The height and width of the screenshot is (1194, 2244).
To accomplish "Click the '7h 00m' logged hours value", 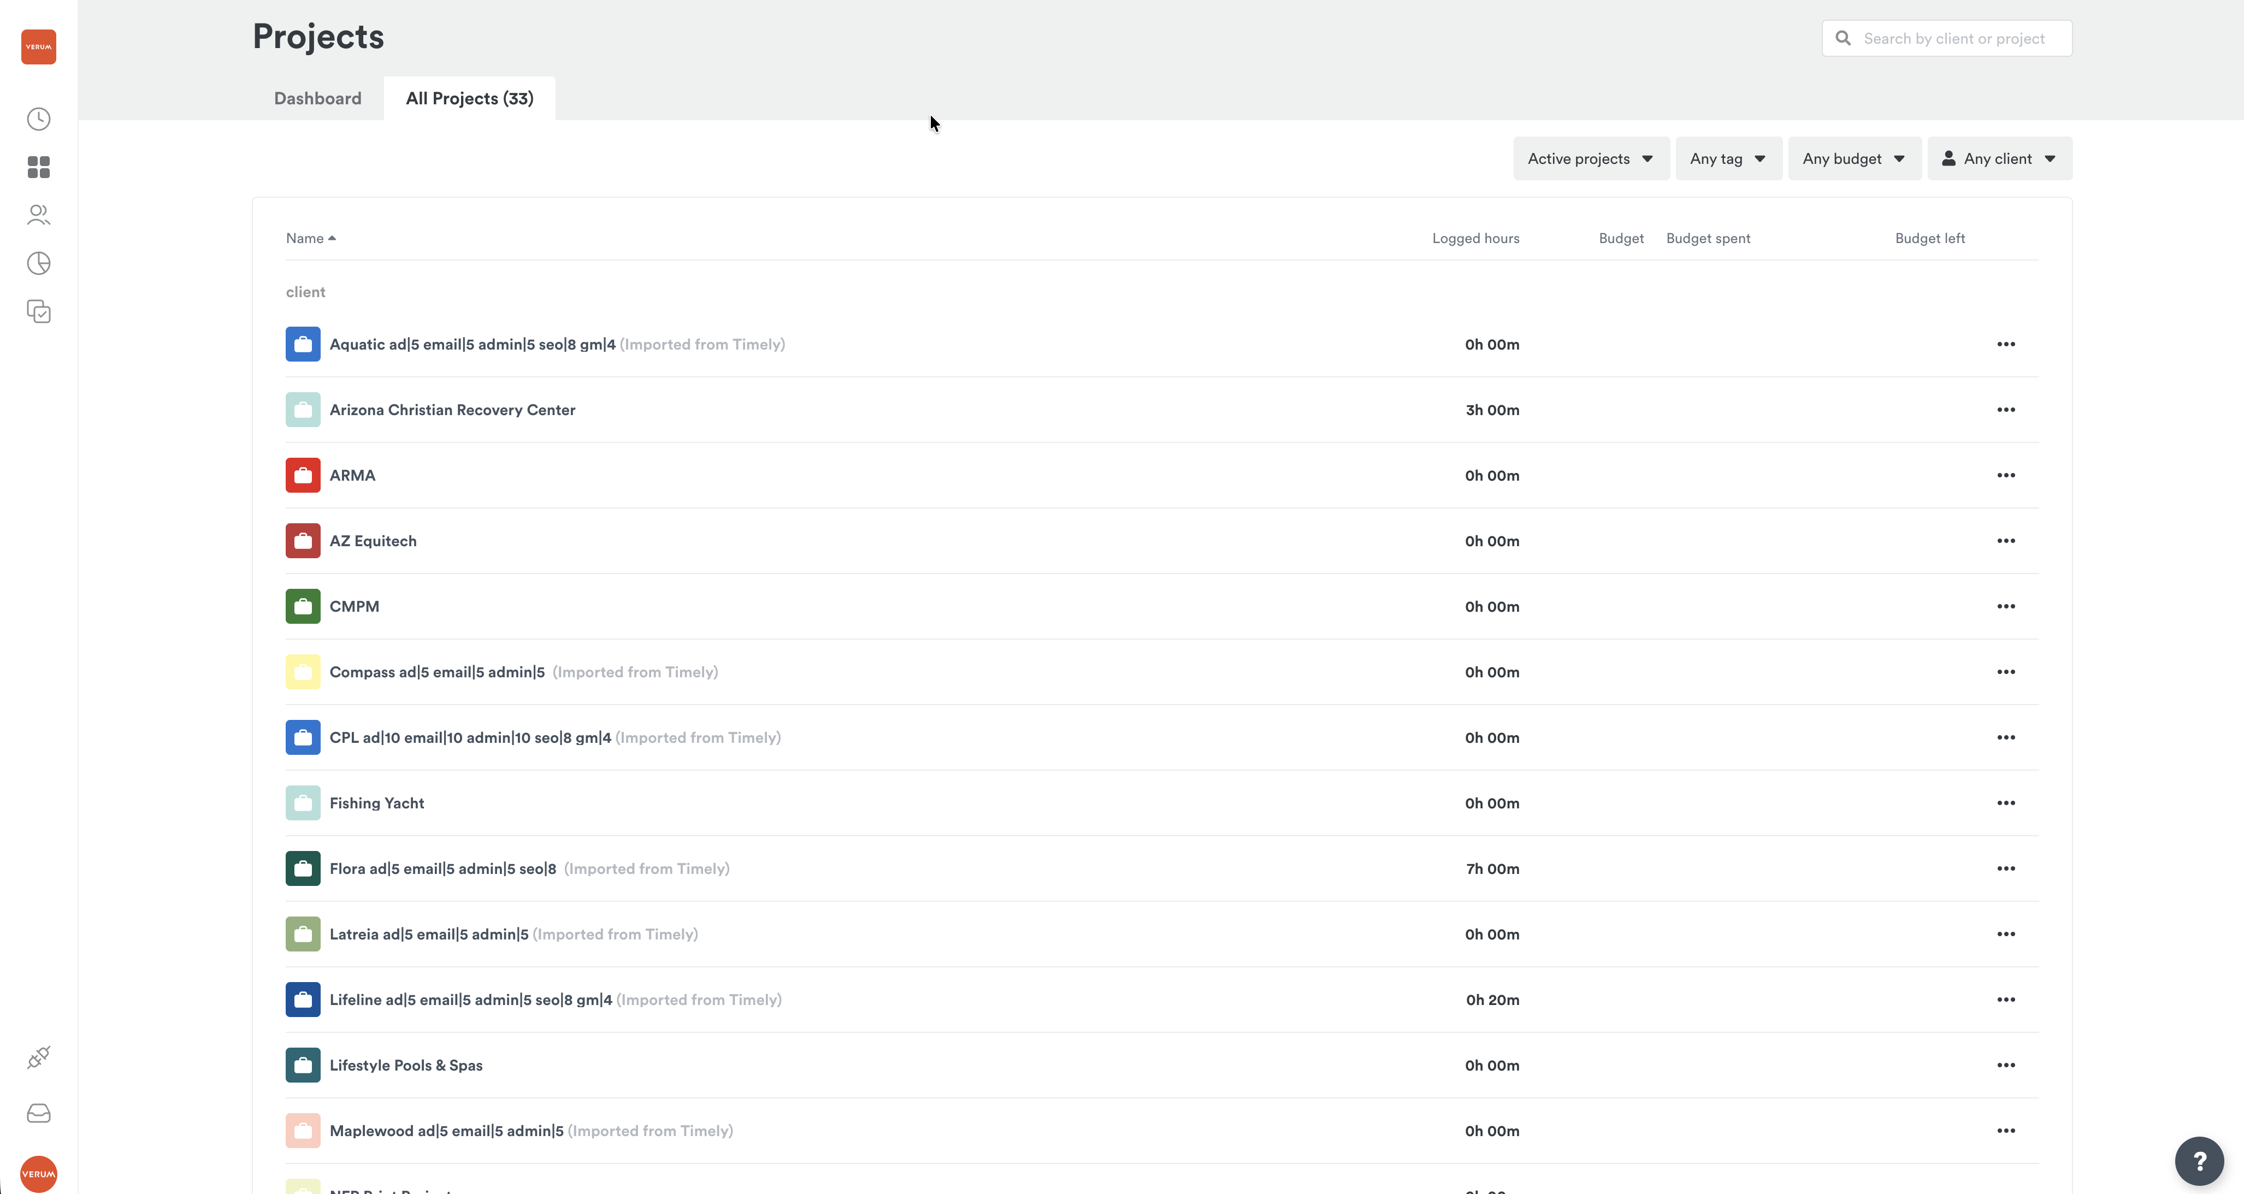I will [1492, 868].
